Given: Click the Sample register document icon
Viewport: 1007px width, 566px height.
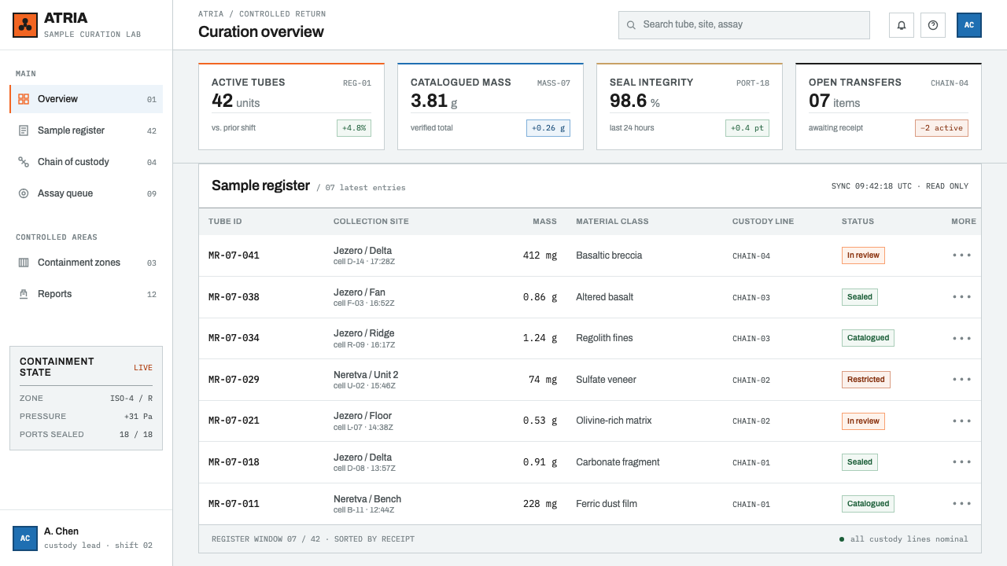Looking at the screenshot, I should point(24,130).
